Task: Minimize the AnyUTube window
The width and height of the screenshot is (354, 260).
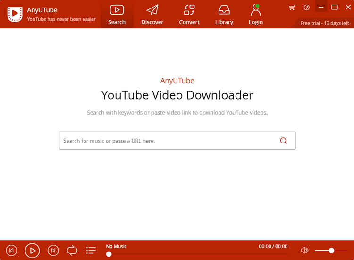Action: pos(321,7)
